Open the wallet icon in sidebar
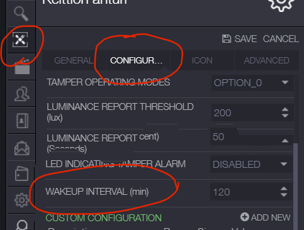The width and height of the screenshot is (304, 230). [21, 173]
